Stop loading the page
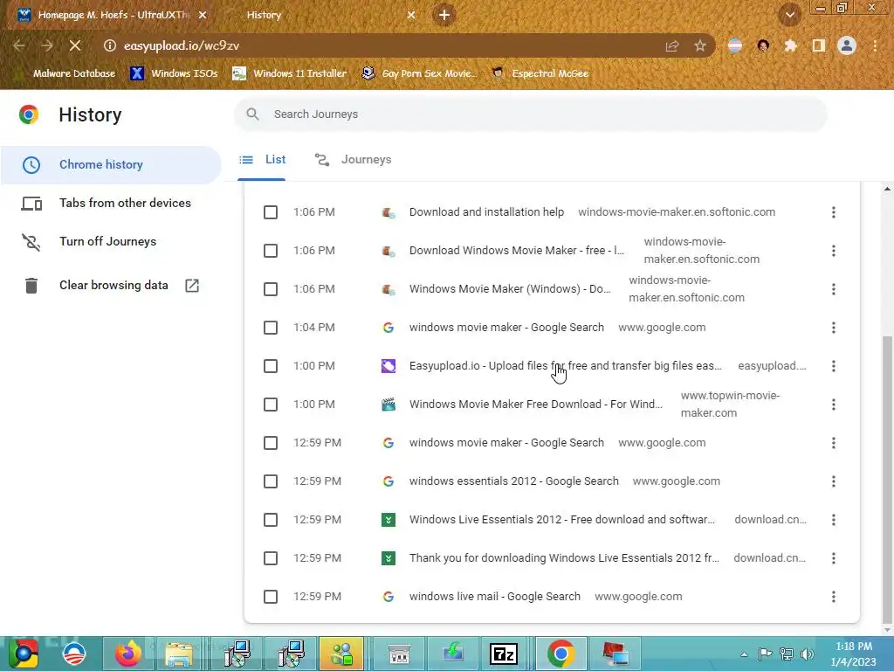Screen dimensions: 894x671 [x=75, y=45]
